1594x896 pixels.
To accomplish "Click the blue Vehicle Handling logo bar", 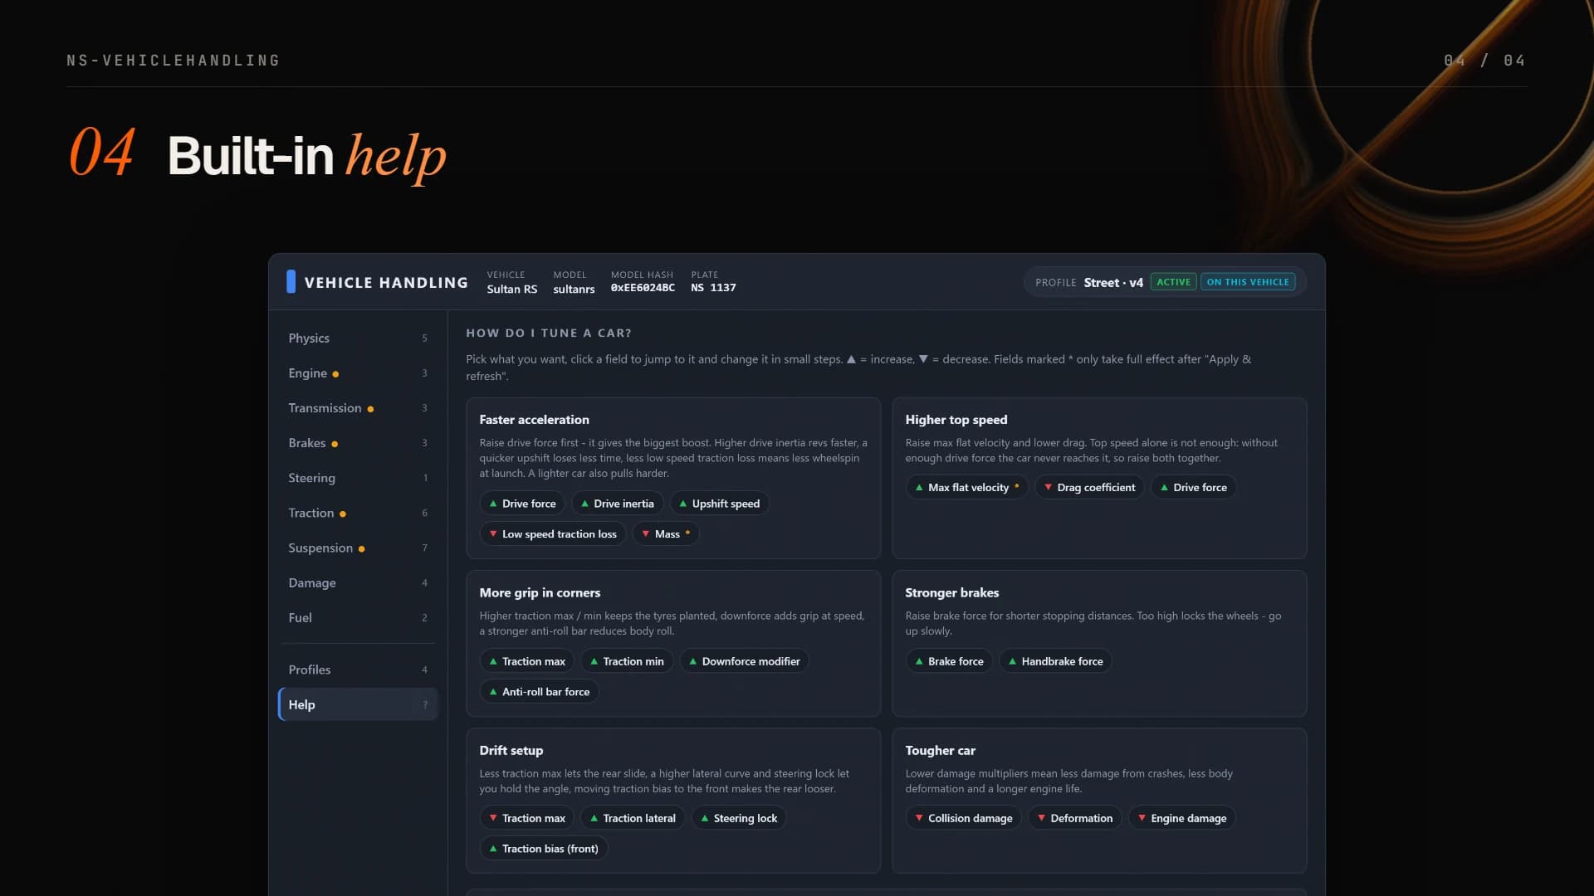I will click(x=291, y=281).
